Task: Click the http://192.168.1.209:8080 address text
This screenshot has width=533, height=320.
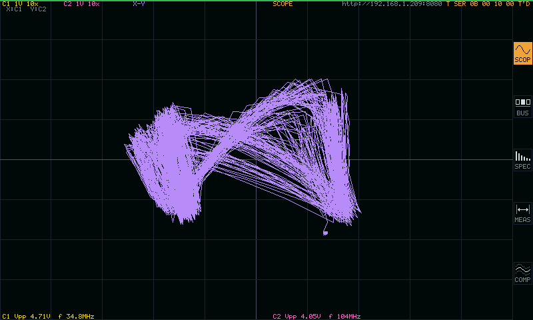Action: pyautogui.click(x=392, y=4)
